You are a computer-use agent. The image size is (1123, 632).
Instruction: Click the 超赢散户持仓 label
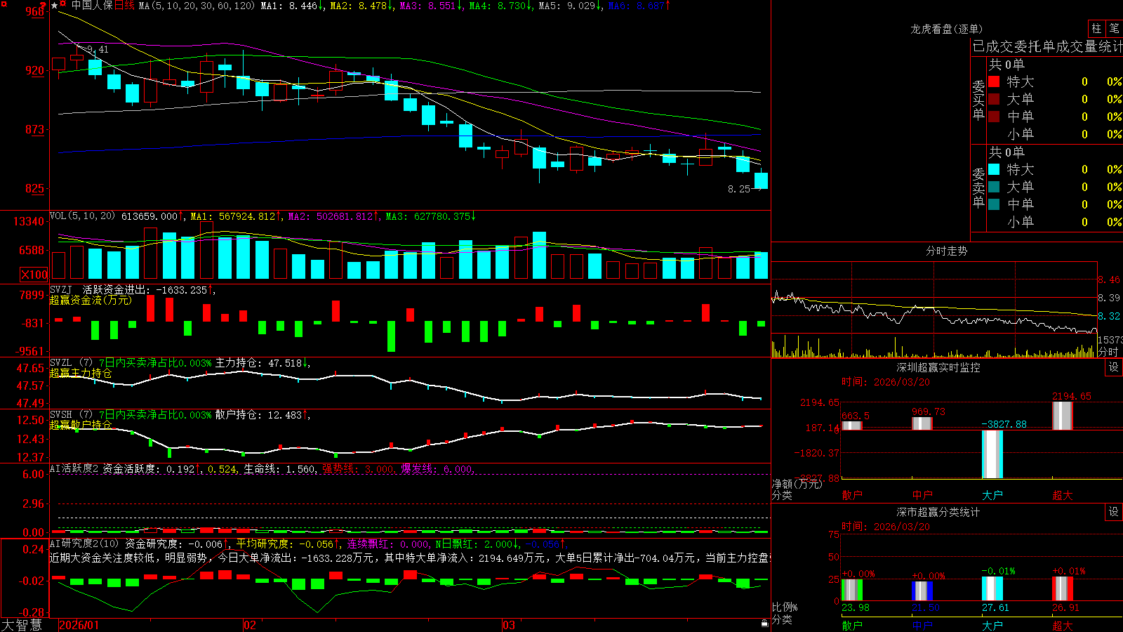coord(81,425)
